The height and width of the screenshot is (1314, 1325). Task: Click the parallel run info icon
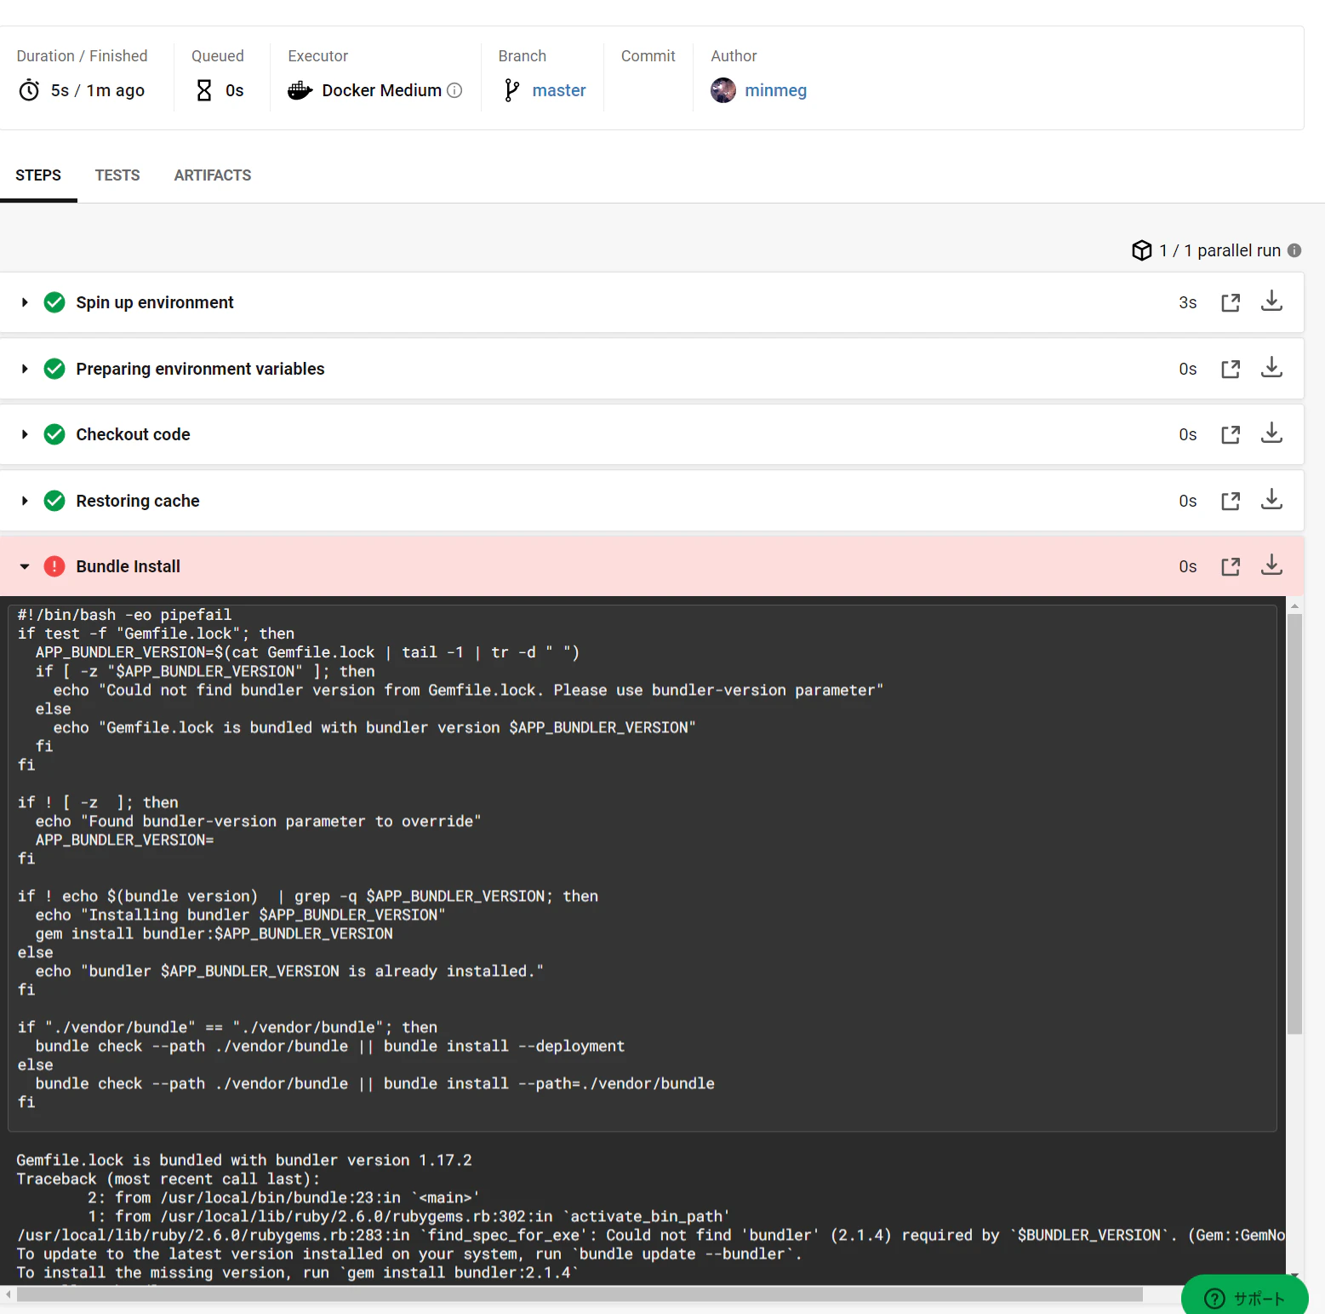(x=1294, y=250)
